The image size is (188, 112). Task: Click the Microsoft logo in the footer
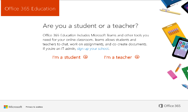tap(13, 107)
